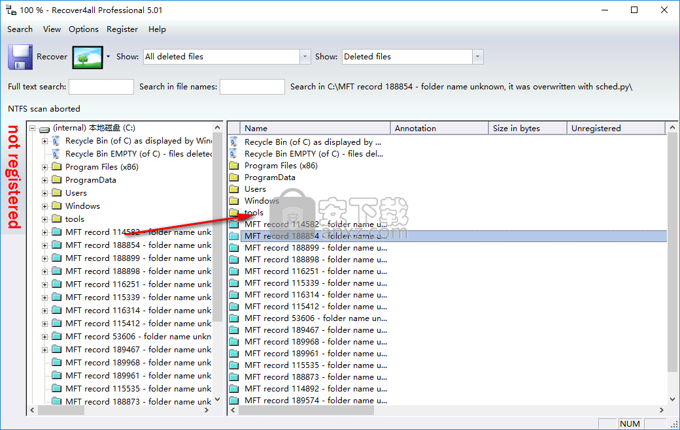Collapse the (internal) C: drive tree node
Image resolution: width=680 pixels, height=430 pixels.
pos(32,128)
